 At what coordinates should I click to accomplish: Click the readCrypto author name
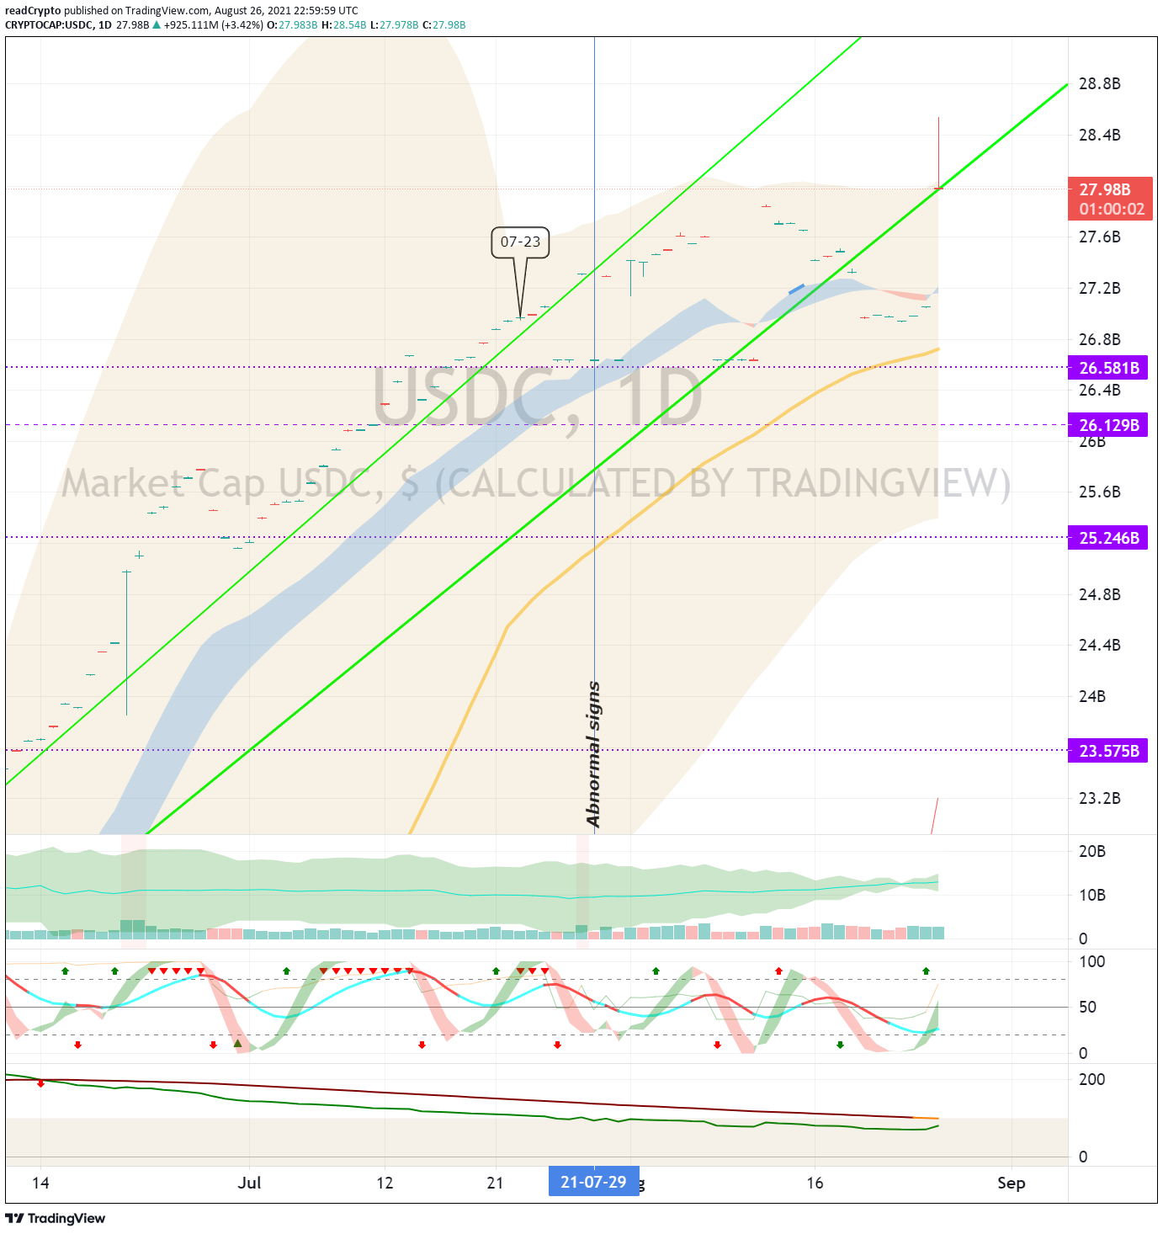pyautogui.click(x=33, y=11)
